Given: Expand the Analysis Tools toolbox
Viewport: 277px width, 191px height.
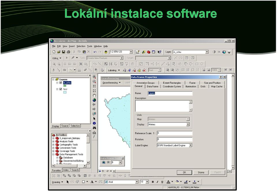Looking at the screenshot, I should (53, 141).
